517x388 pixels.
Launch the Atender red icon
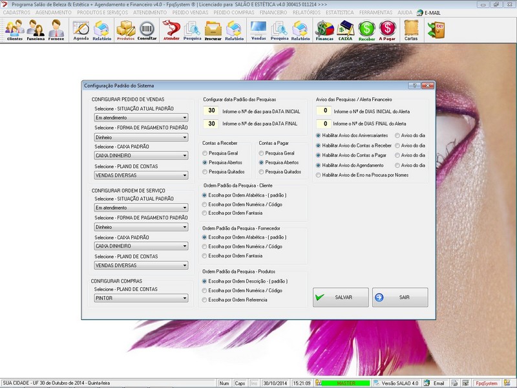tap(171, 30)
